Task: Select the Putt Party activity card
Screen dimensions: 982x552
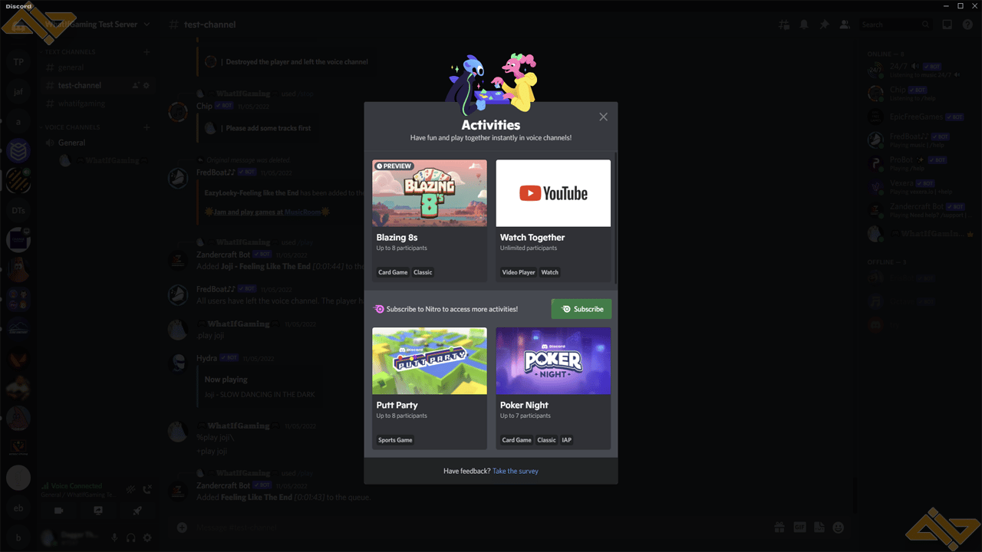Action: tap(430, 388)
